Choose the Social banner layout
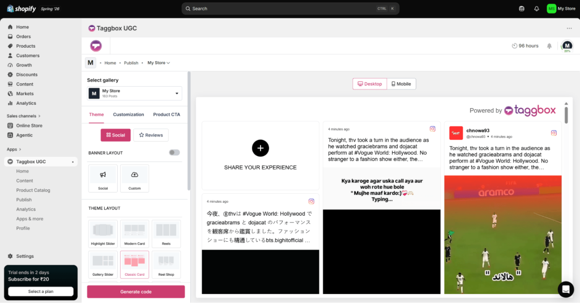Screen dimensions: 580x303 pos(103,178)
